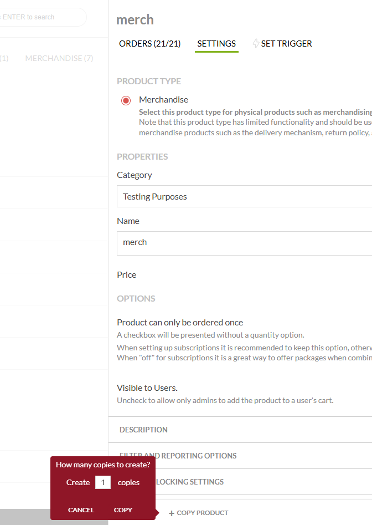372x525 pixels.
Task: Open the Set Trigger tab
Action: pos(286,43)
